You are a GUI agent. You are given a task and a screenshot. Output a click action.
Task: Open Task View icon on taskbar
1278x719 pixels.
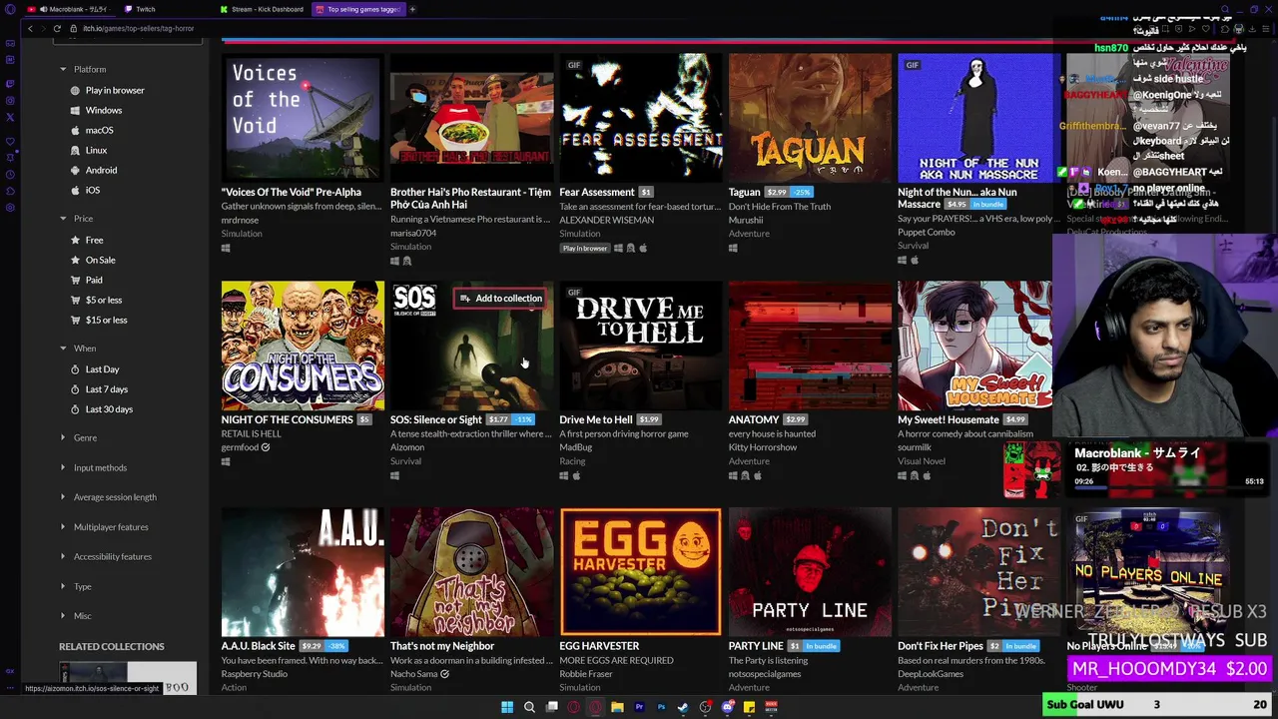point(551,707)
